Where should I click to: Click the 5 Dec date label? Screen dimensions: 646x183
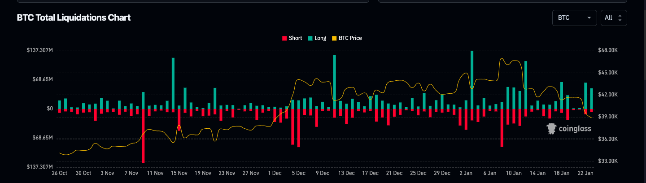coord(299,173)
